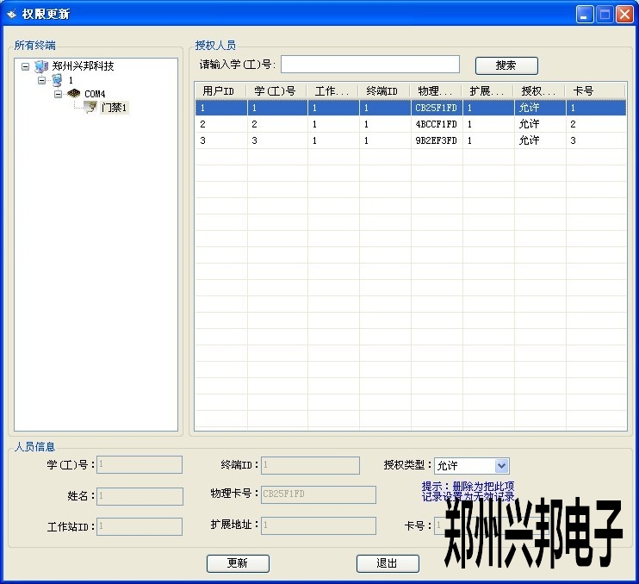This screenshot has height=584, width=639.
Task: Click the 搜索 button
Action: (506, 65)
